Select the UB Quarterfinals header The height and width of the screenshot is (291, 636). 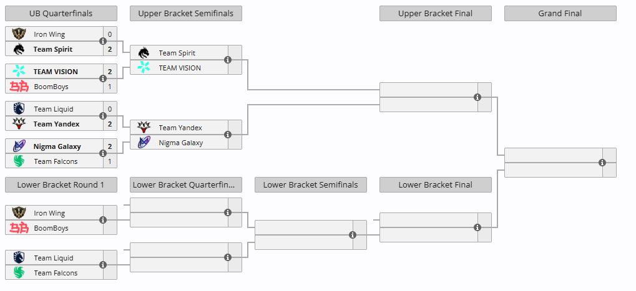point(61,13)
